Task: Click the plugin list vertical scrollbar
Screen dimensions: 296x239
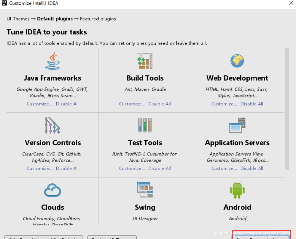Action: 287,109
